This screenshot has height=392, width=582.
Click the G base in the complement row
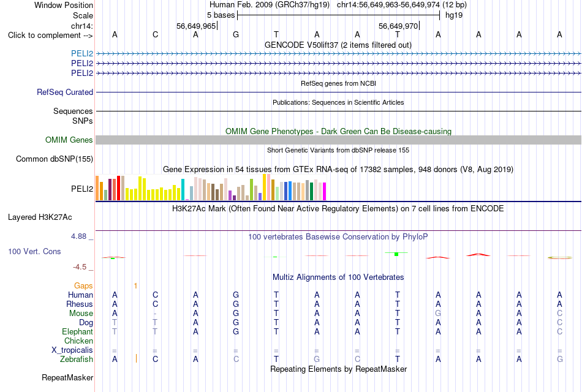pyautogui.click(x=236, y=35)
